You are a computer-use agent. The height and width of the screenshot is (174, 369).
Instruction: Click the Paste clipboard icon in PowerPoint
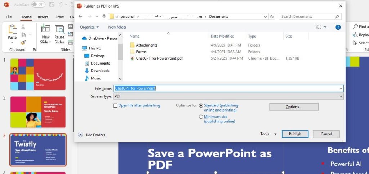(12, 29)
